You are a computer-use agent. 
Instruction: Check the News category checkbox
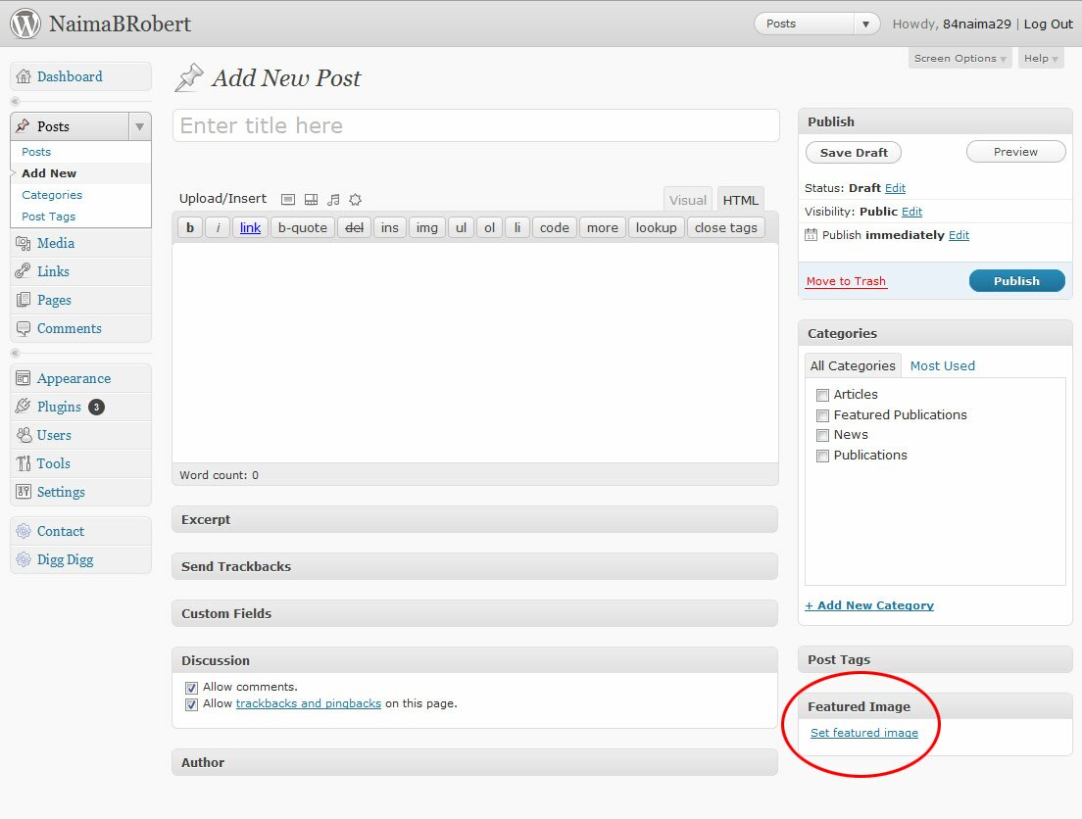point(822,435)
